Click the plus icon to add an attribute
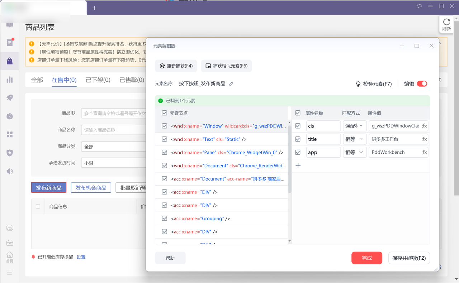459x283 pixels. 298,166
